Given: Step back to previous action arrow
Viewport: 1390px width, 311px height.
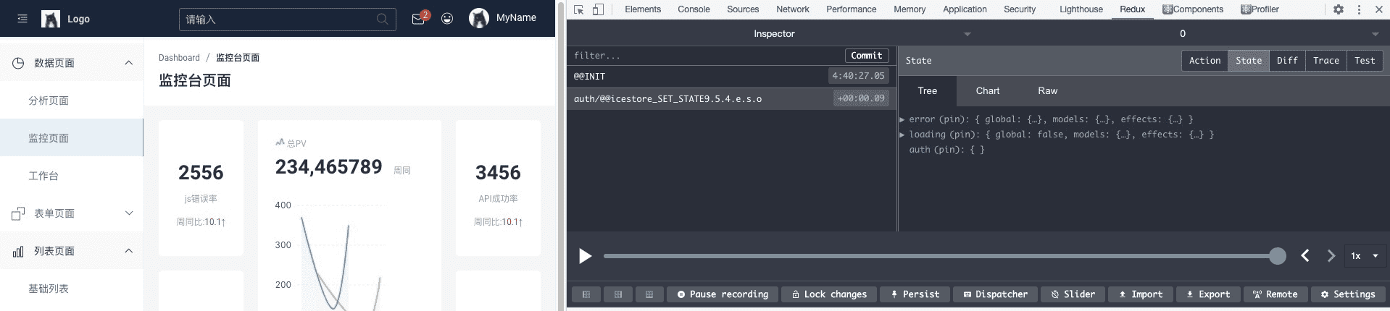Looking at the screenshot, I should click(x=1305, y=255).
